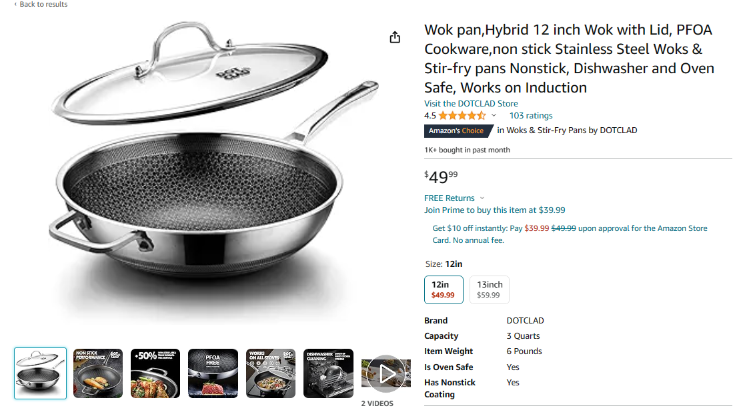This screenshot has width=747, height=410.
Task: Click the star rating icons
Action: pos(462,116)
